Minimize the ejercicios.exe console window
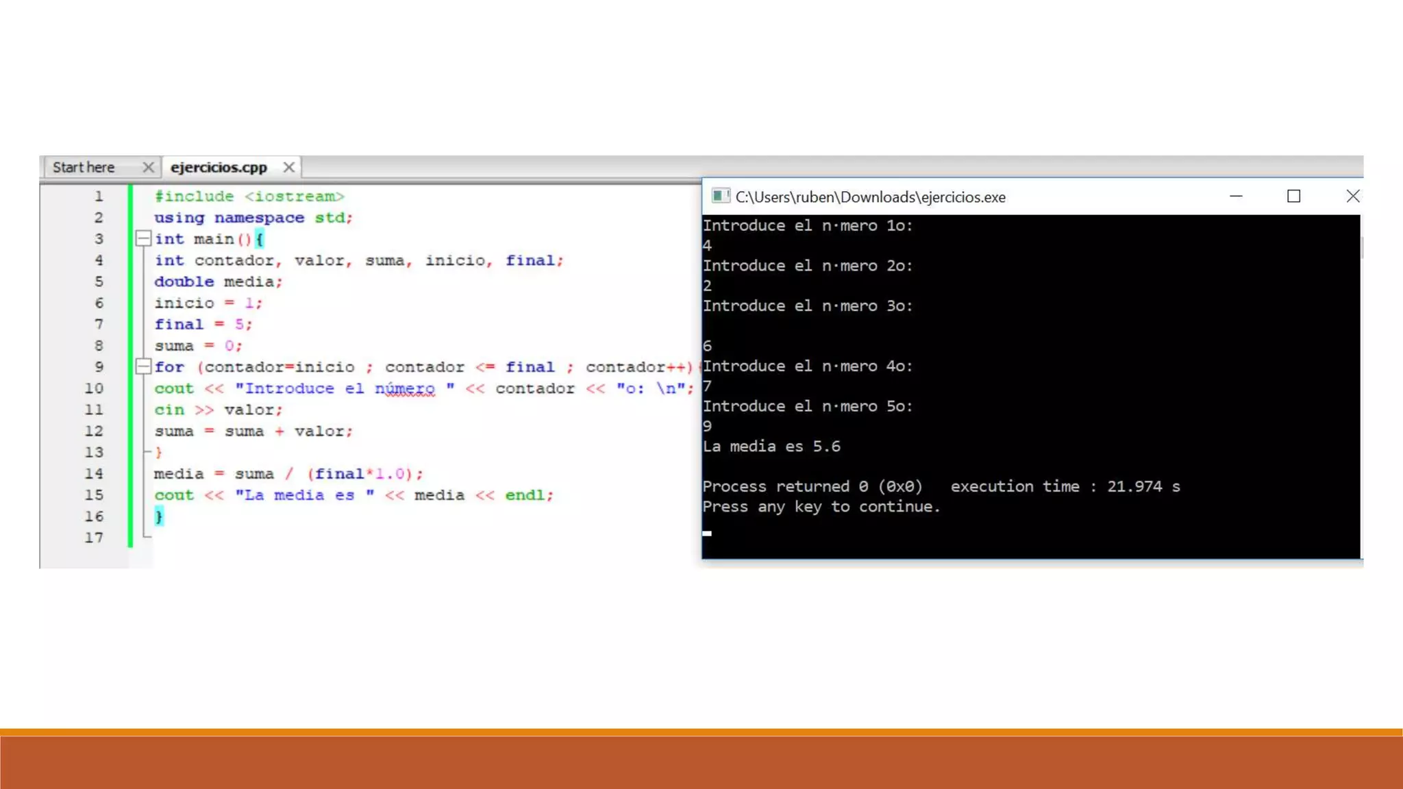 click(1236, 197)
